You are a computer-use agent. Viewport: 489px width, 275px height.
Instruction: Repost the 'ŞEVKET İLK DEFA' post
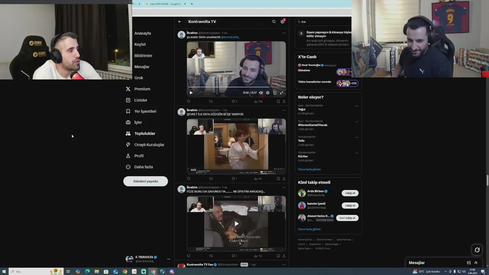click(211, 178)
